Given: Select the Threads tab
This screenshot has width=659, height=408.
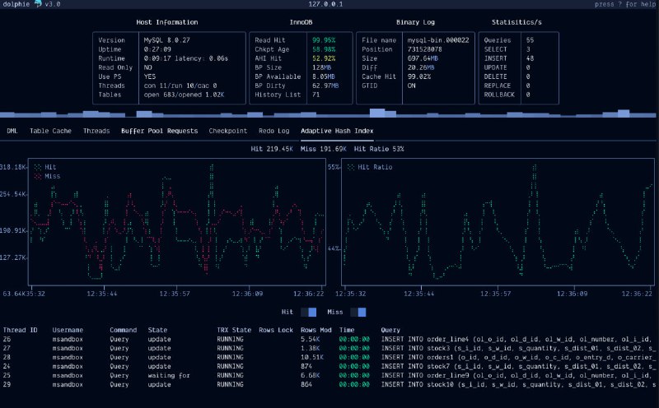Looking at the screenshot, I should [x=96, y=131].
